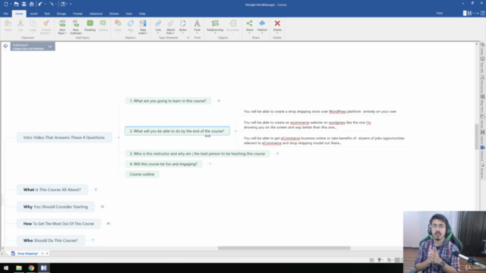The width and height of the screenshot is (486, 273).
Task: Select topic 'Course outline'
Action: [142, 174]
